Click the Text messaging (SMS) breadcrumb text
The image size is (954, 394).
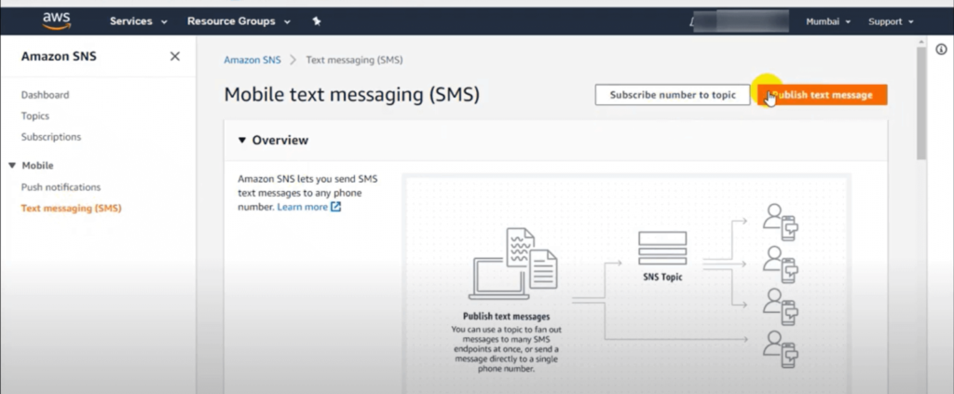click(x=354, y=60)
